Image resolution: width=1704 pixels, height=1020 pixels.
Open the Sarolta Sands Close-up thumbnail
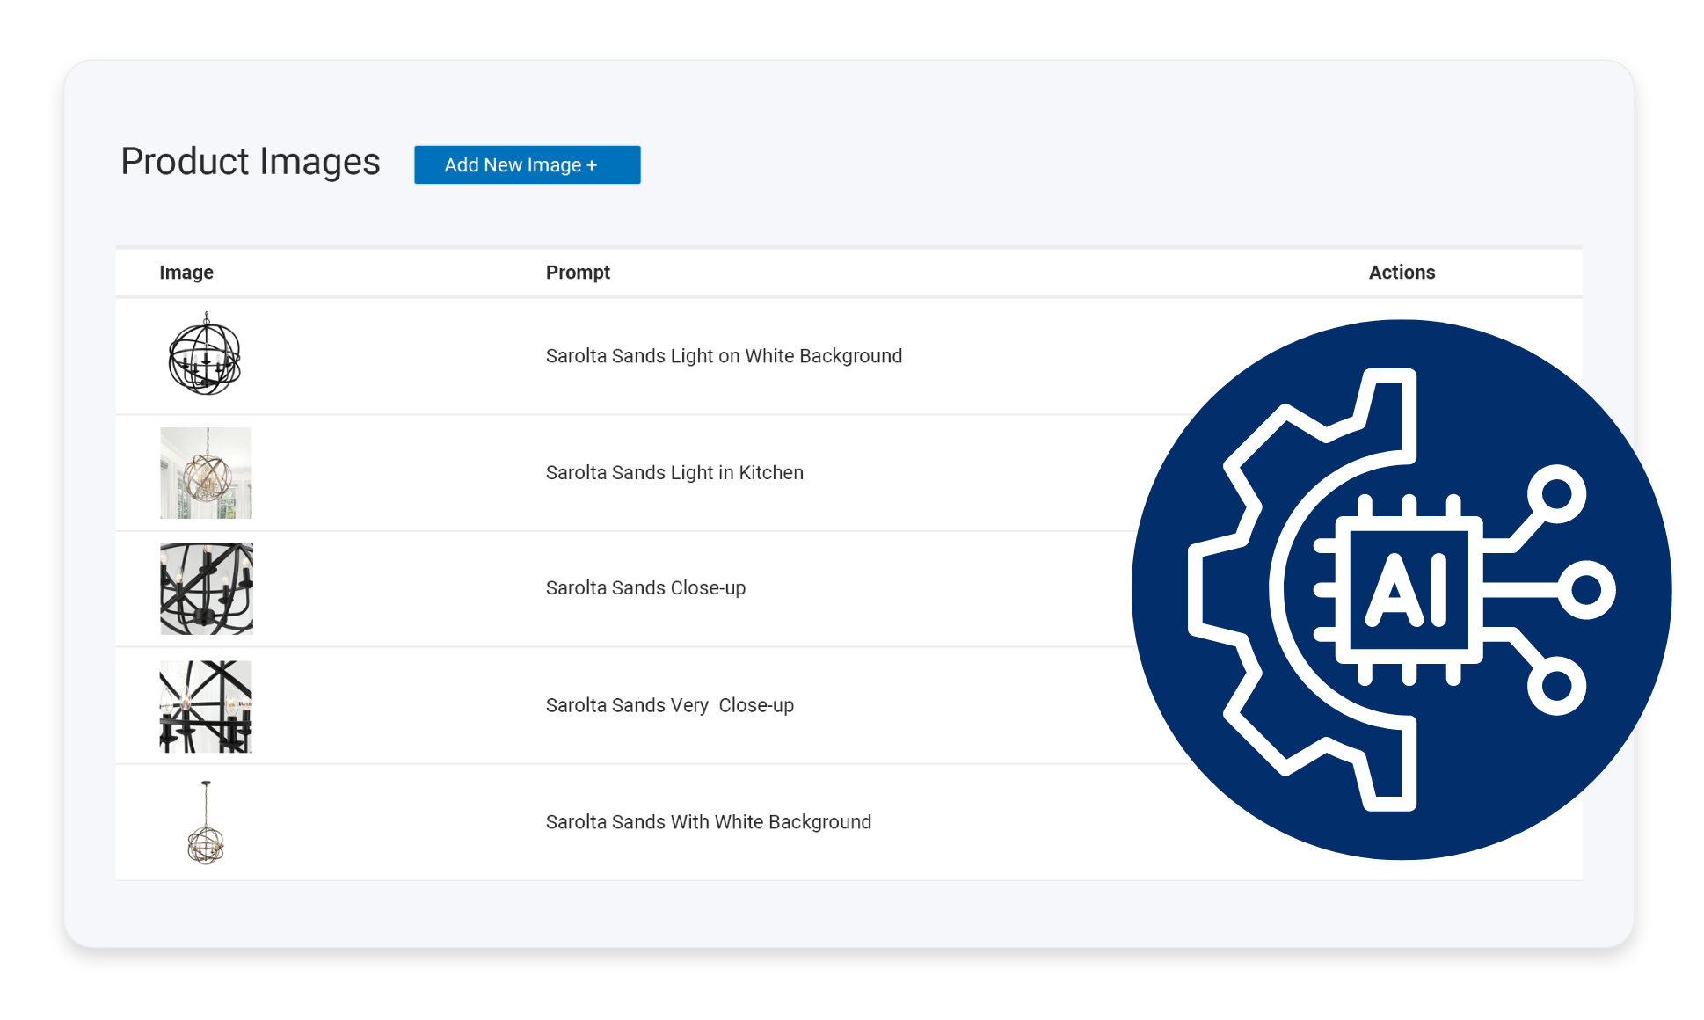coord(206,588)
